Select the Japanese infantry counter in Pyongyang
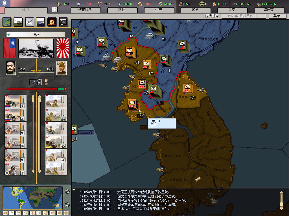This screenshot has height=216, width=289. pos(142,84)
